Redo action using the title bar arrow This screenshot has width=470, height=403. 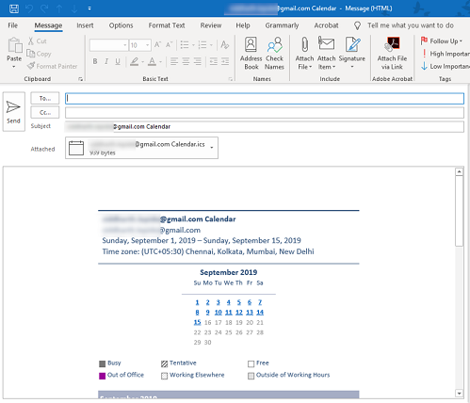click(x=44, y=8)
